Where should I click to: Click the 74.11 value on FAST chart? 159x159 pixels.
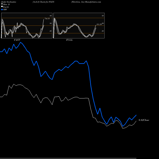coord(47,19)
